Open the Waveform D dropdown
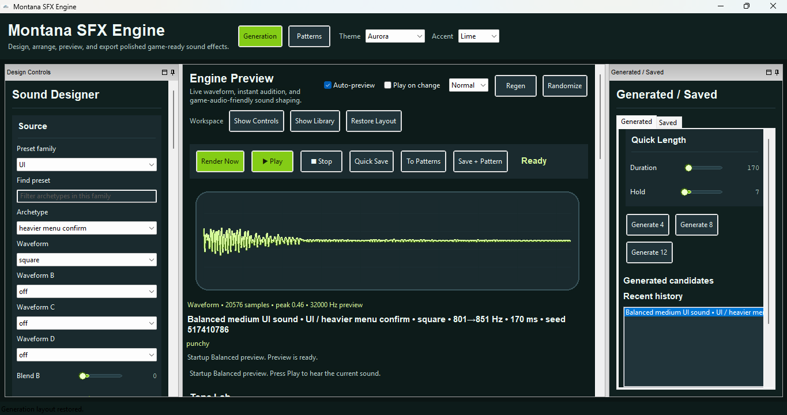Viewport: 787px width, 415px height. 86,355
